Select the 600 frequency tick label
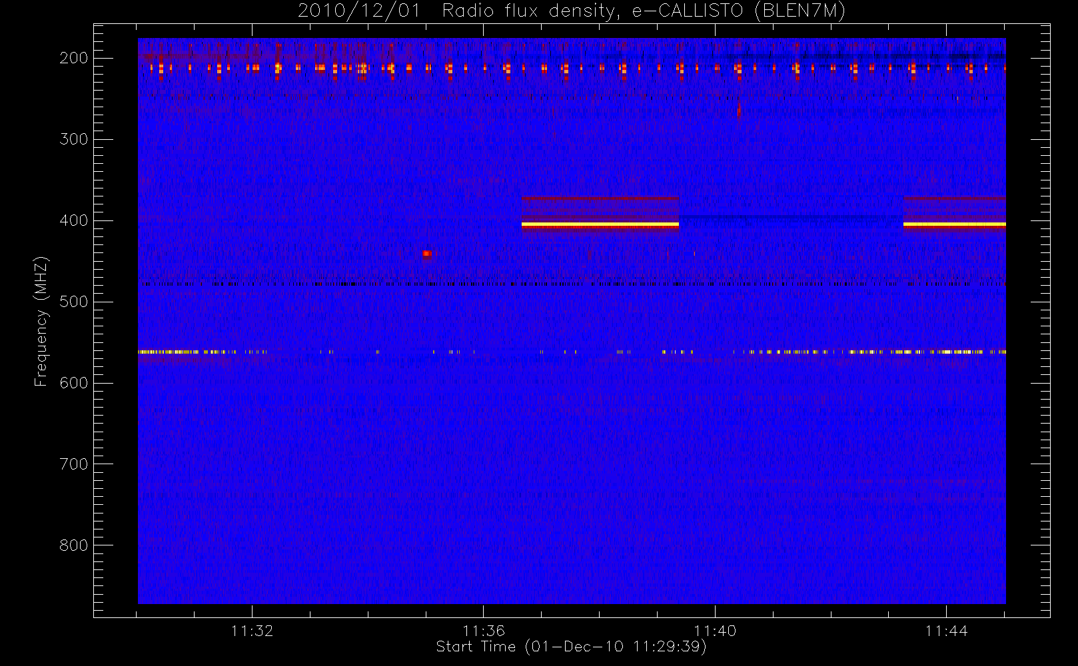The image size is (1078, 666). 74,383
